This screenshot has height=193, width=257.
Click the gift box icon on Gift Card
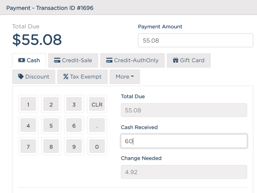[x=175, y=60]
